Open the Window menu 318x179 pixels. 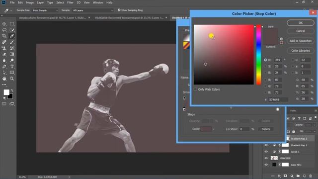click(x=98, y=2)
